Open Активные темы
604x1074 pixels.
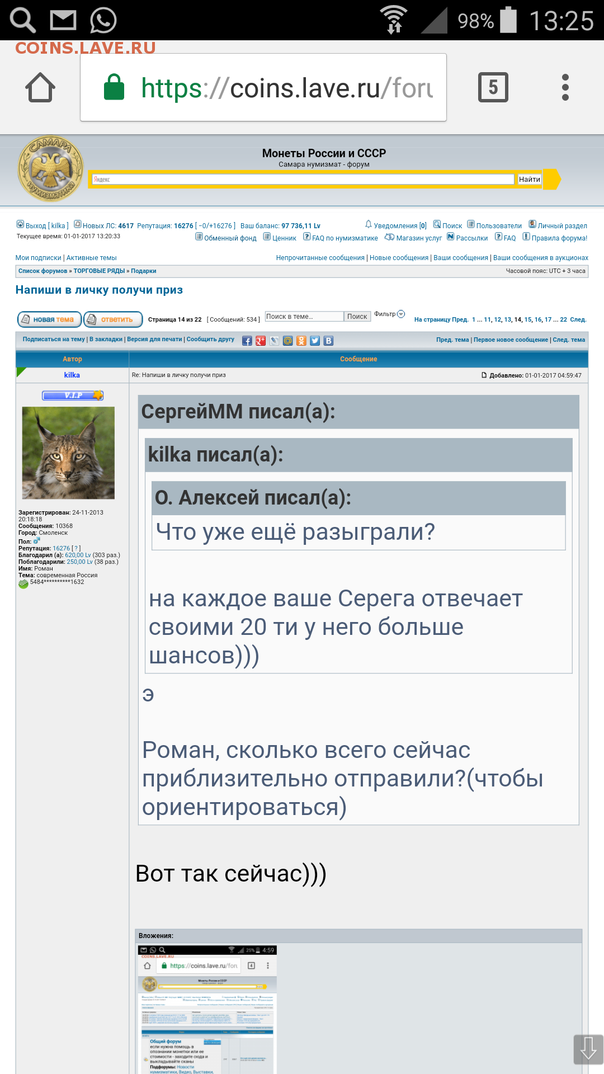point(92,258)
